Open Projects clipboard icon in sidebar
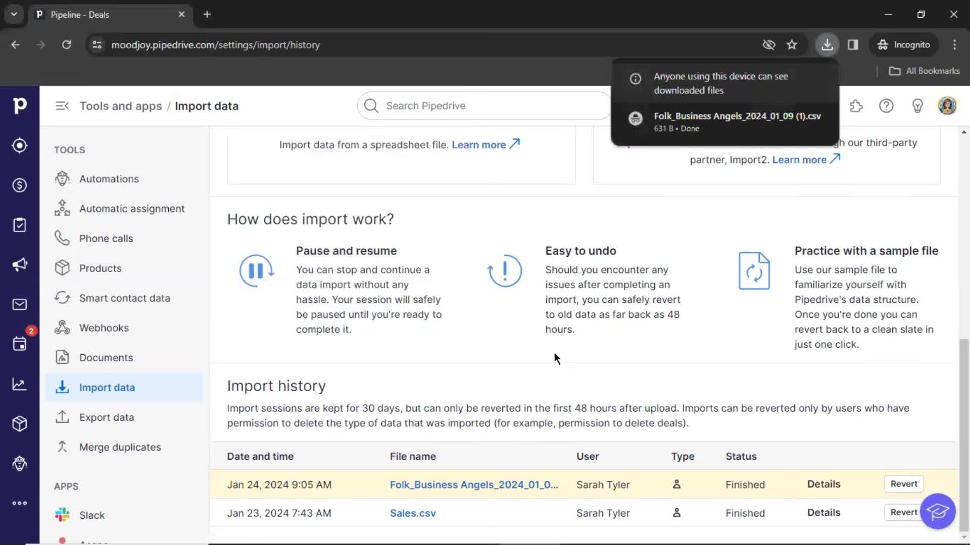970x545 pixels. click(20, 225)
